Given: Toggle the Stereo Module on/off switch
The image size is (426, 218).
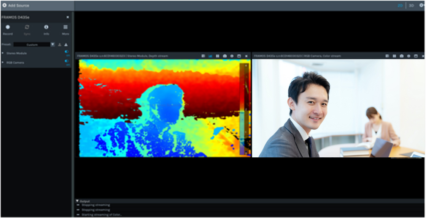Looking at the screenshot, I should coord(67,52).
